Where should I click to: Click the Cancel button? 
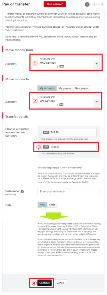tap(60, 283)
